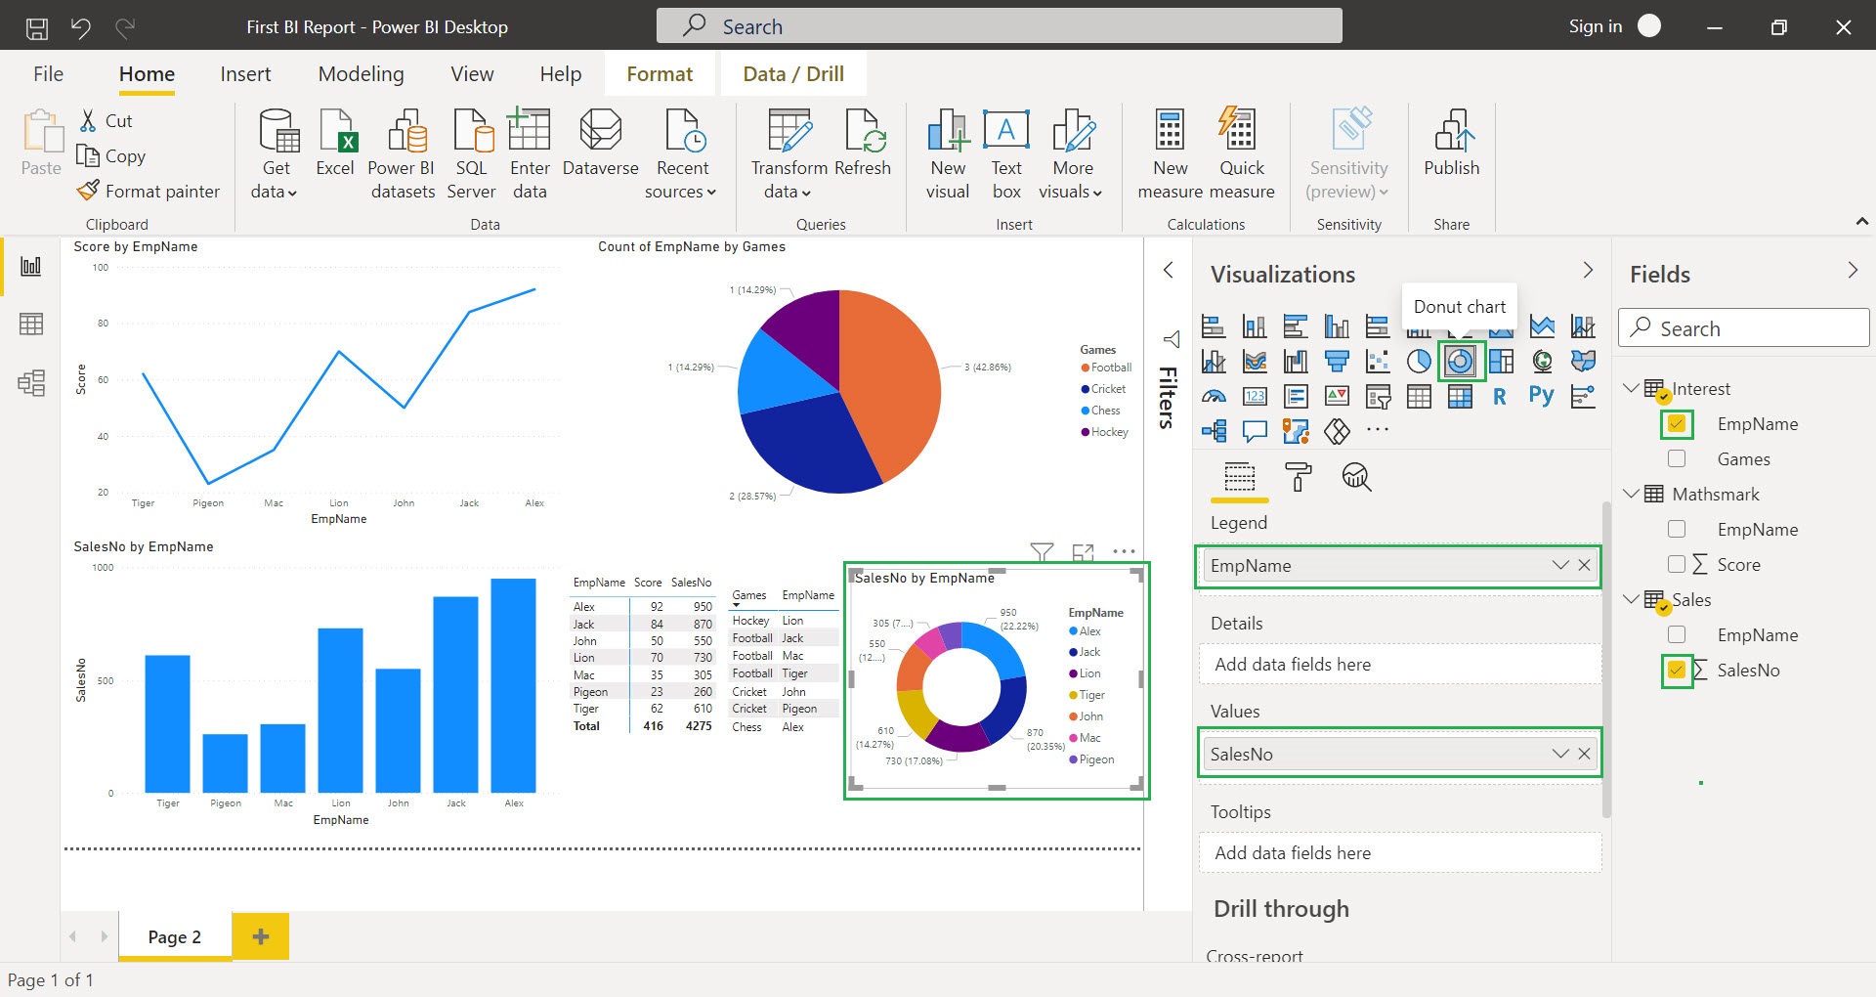Open the Format paint roller tab
Screen dimensions: 1876x997
point(1298,477)
